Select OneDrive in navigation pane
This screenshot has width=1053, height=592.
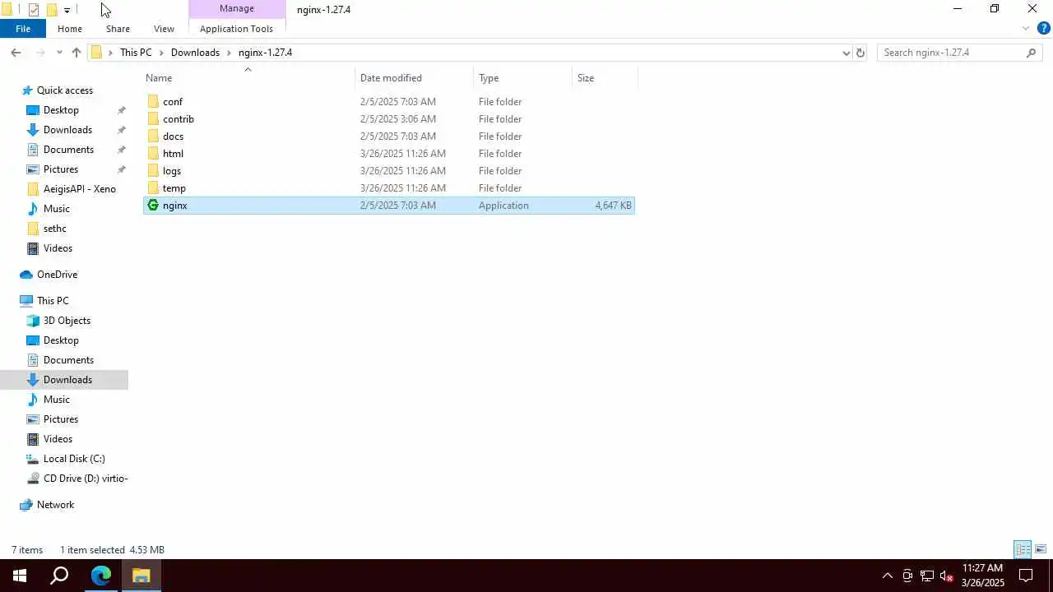[x=57, y=275]
